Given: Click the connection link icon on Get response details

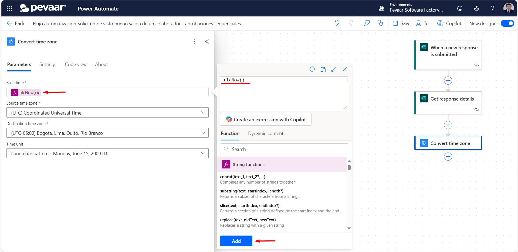Looking at the screenshot, I should 476,110.
